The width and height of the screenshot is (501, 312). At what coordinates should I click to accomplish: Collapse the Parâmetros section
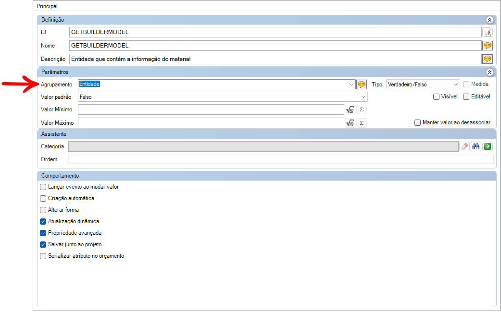(x=489, y=72)
